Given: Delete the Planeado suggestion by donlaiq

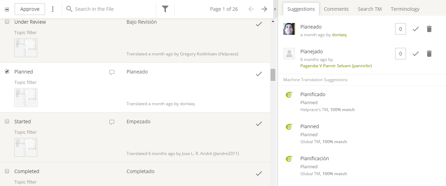Looking at the screenshot, I should (x=429, y=29).
